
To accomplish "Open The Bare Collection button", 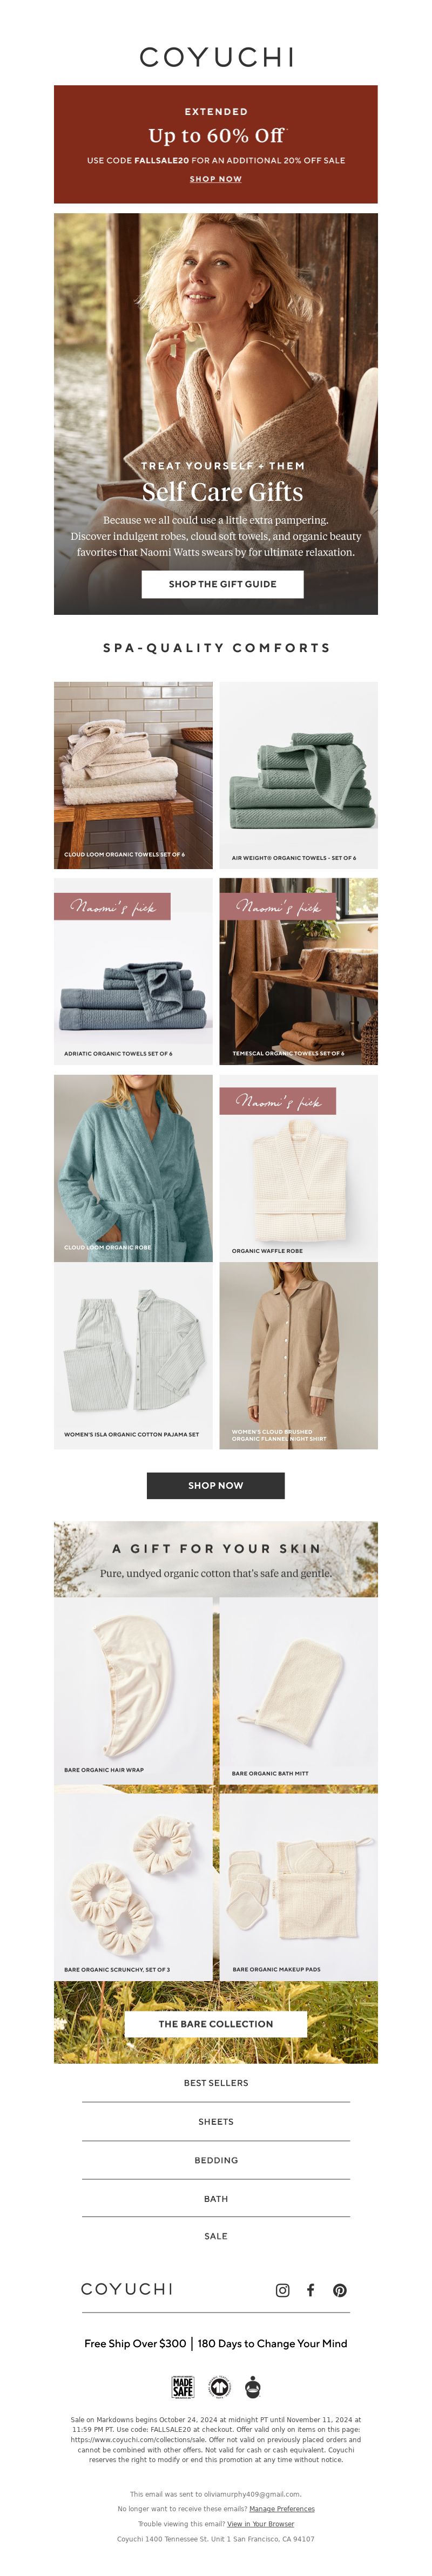I will point(216,2024).
